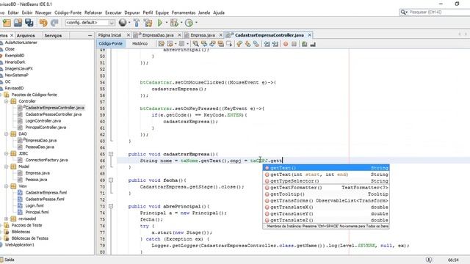Screen dimensions: 470x264
Task: Toggle highlight search in editor toolbar
Action: 221,44
